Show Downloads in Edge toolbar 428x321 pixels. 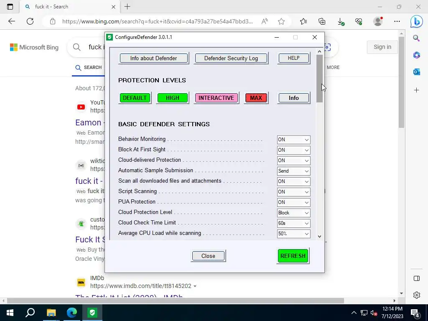pos(341,21)
